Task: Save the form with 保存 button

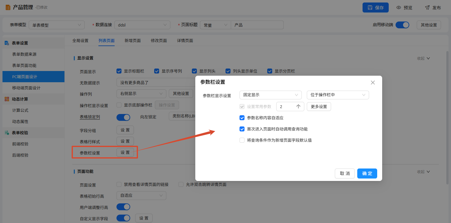Action: coord(376,7)
